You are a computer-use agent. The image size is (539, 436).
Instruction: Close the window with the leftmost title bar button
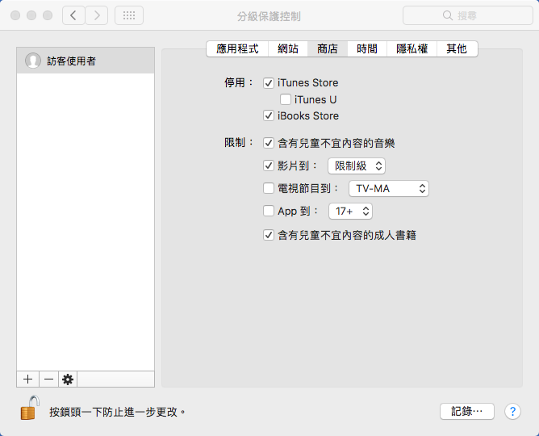15,15
